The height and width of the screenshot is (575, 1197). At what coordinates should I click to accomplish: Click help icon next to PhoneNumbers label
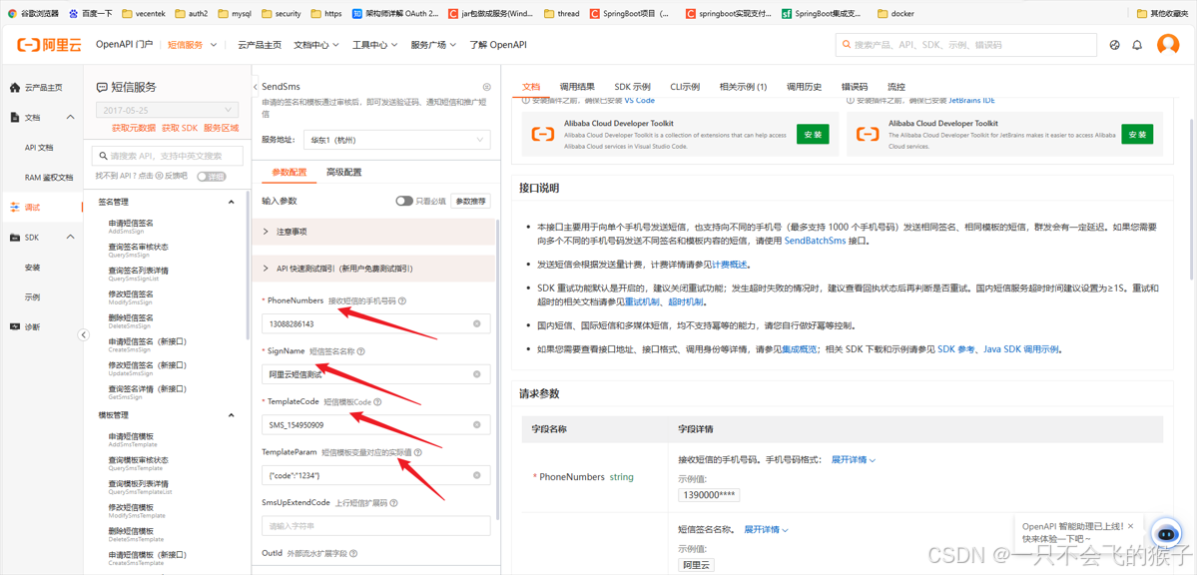coord(402,300)
